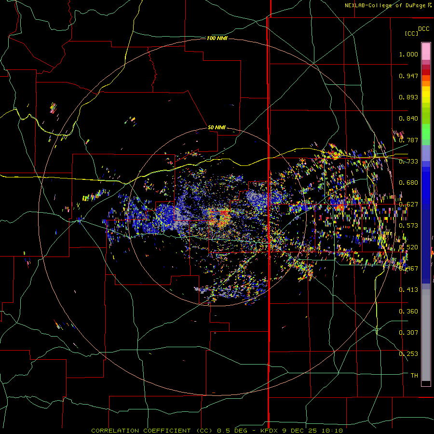
Task: Click the 0.893 scale value
Action: coord(408,97)
